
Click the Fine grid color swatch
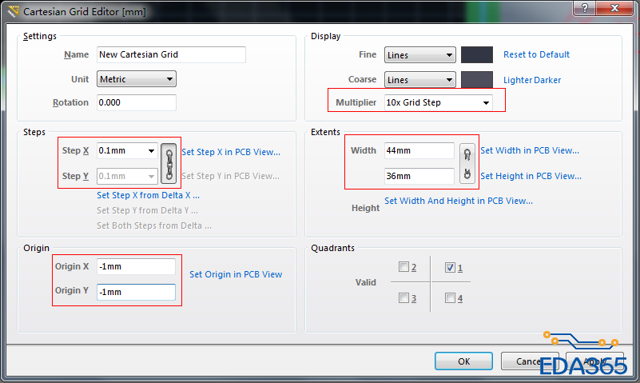coord(476,54)
